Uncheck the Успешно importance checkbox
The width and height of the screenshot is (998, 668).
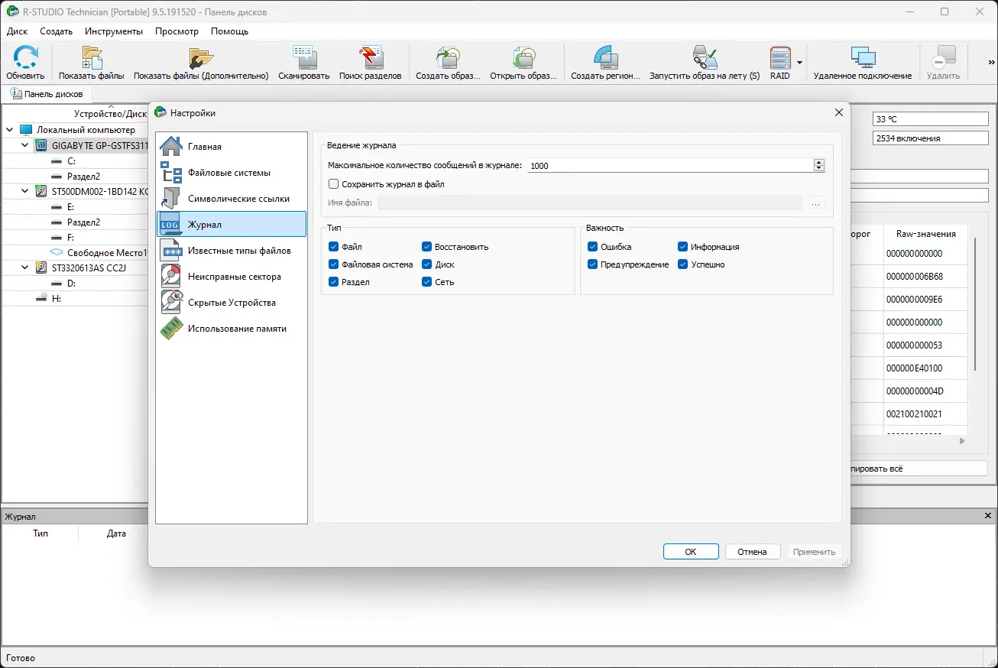tap(683, 264)
